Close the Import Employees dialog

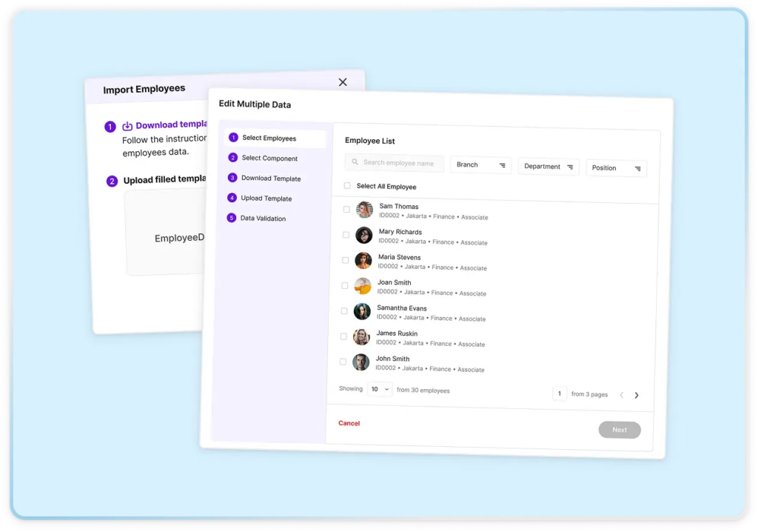tap(343, 82)
